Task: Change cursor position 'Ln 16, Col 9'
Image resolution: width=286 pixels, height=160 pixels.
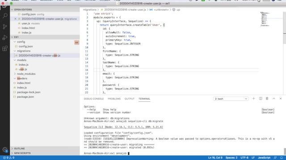Action: click(x=215, y=158)
